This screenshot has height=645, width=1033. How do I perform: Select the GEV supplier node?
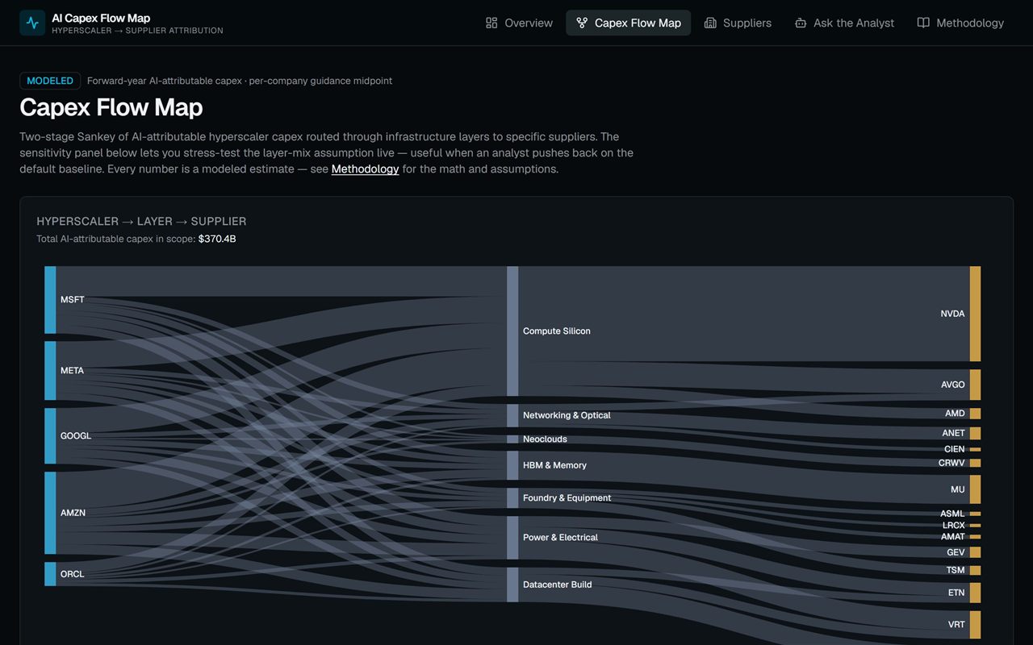(975, 552)
